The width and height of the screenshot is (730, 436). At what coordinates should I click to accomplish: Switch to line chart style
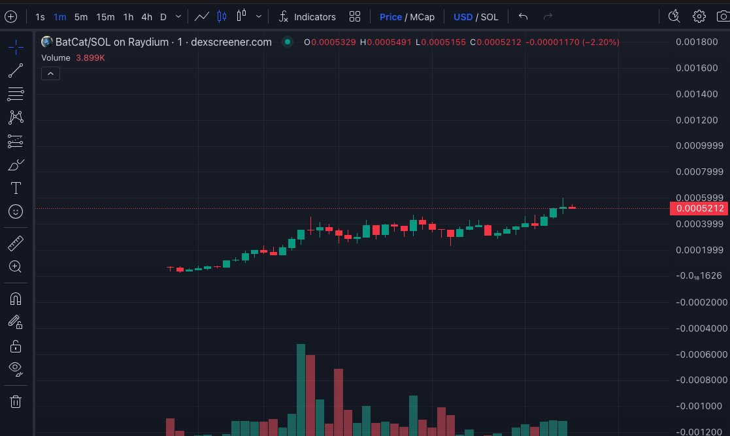point(201,17)
